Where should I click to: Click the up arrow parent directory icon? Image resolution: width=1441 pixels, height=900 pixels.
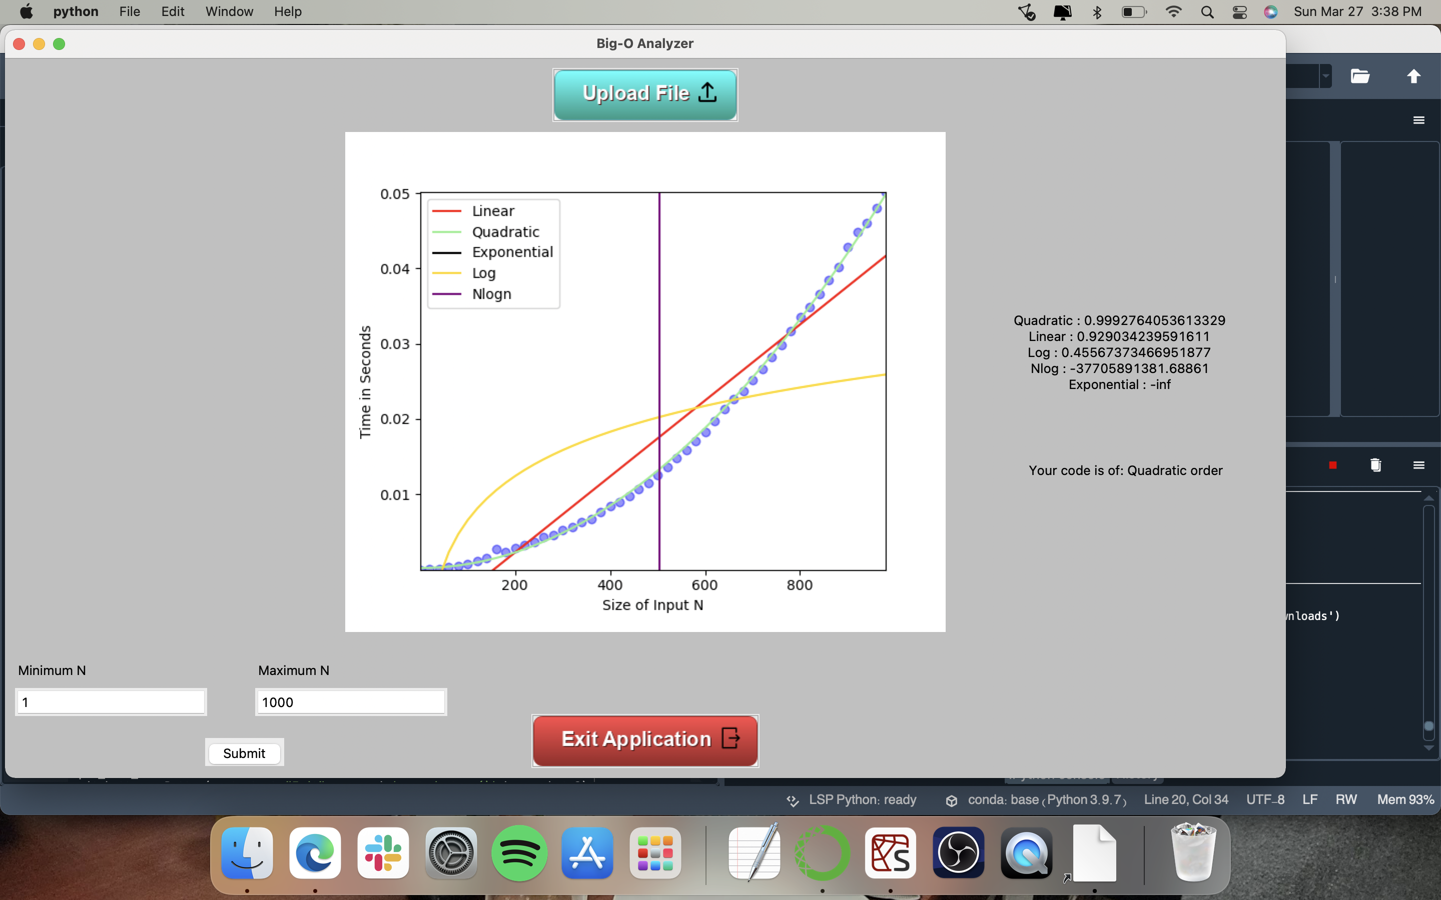click(1413, 76)
